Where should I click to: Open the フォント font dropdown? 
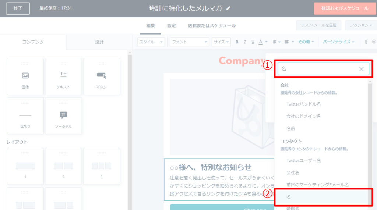tap(189, 42)
